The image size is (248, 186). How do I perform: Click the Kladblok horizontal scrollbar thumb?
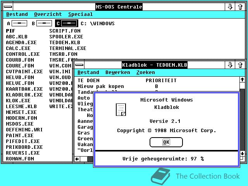coord(84,159)
